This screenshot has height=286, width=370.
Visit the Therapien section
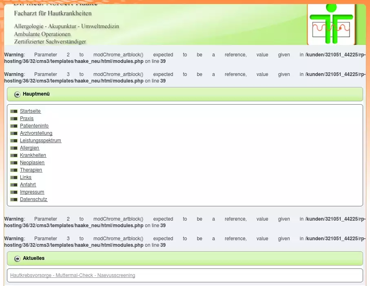[31, 170]
